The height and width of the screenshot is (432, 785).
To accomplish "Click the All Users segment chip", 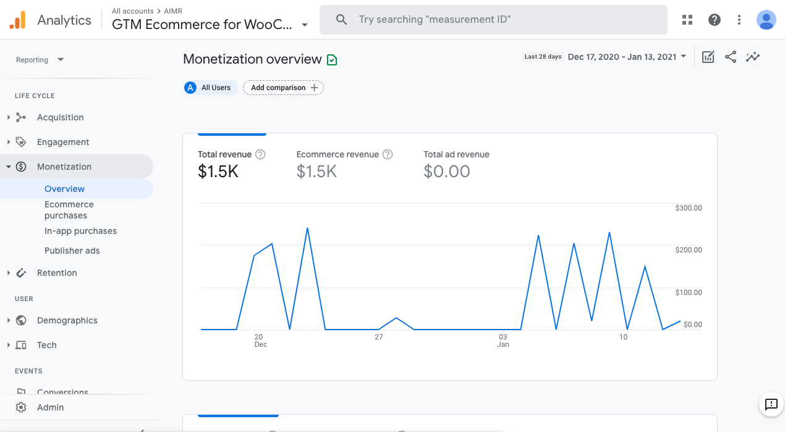I will point(210,88).
